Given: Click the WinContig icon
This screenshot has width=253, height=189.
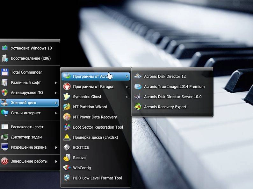Looking at the screenshot, I should point(67,168).
